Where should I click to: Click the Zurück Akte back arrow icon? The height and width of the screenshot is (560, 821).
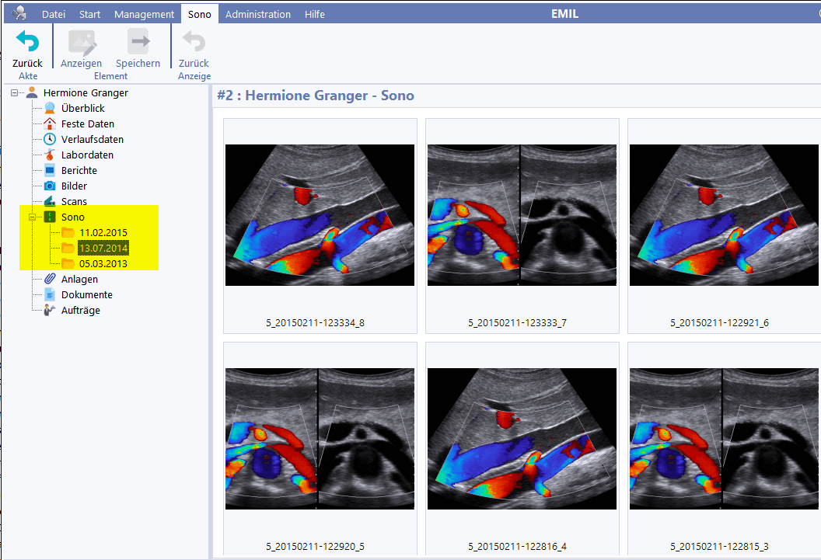pos(27,42)
